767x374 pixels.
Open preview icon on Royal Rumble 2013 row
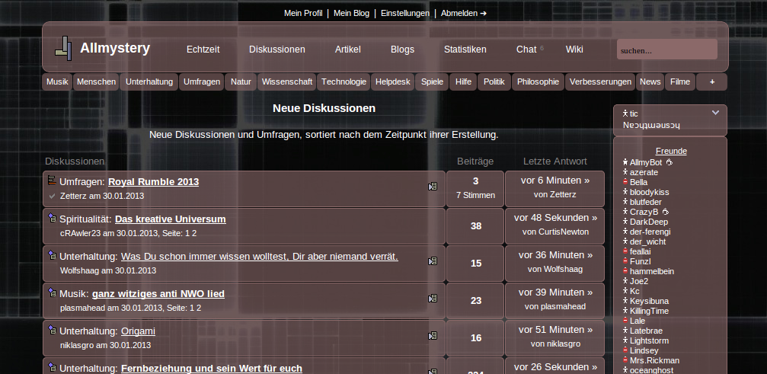pos(433,186)
